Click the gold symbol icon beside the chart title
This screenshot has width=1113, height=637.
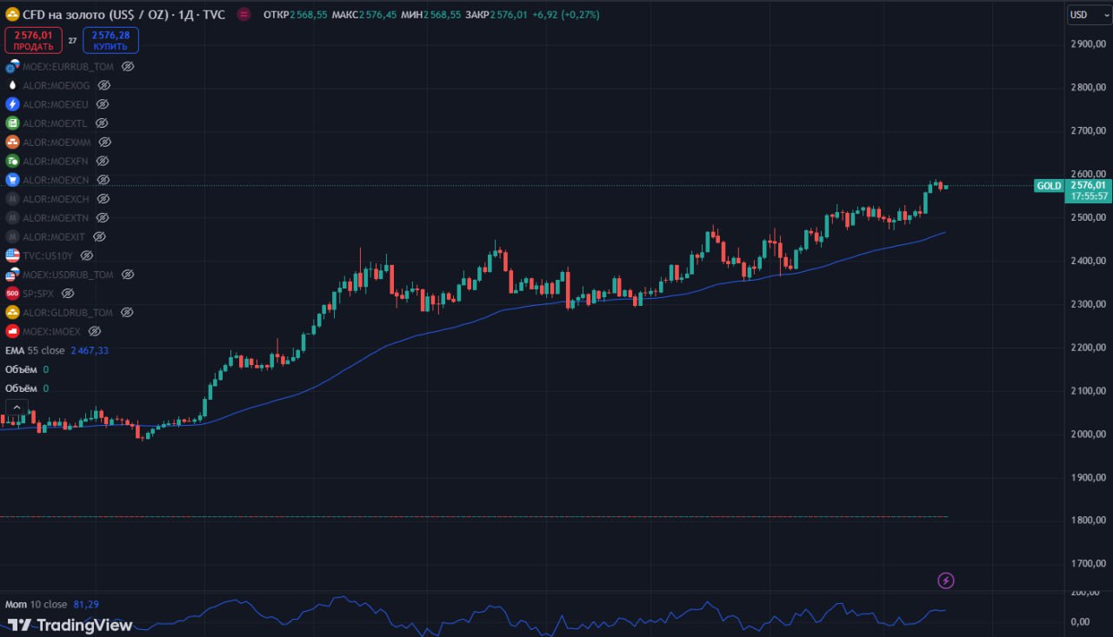point(12,15)
